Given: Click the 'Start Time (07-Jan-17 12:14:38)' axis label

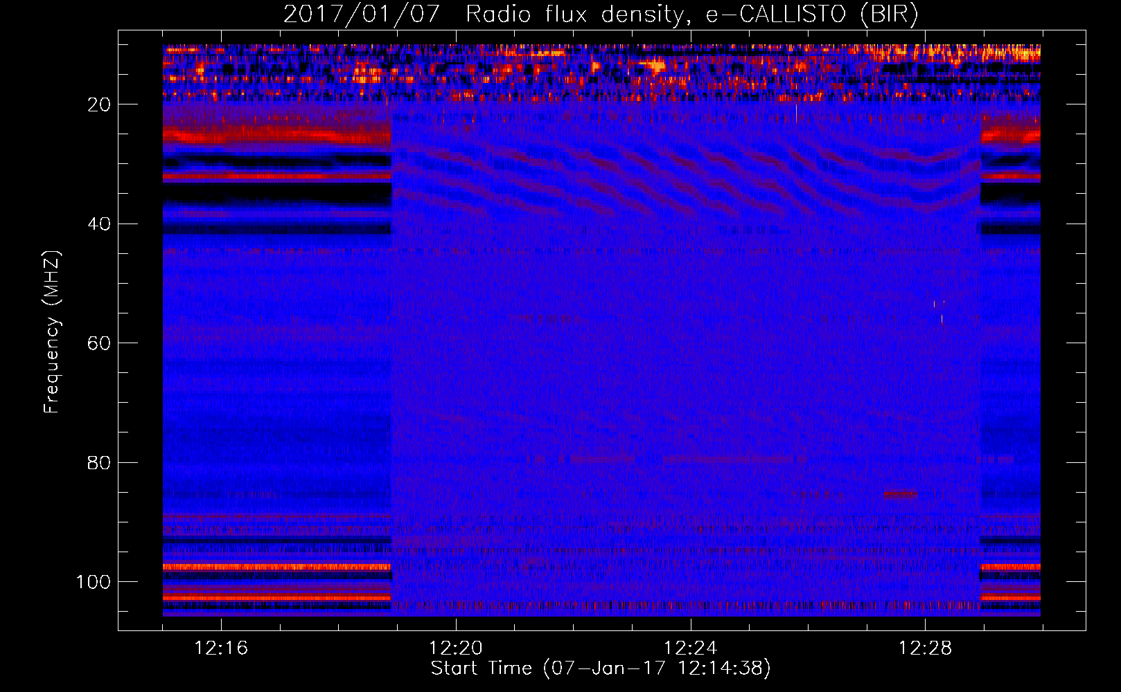Looking at the screenshot, I should click(x=601, y=668).
